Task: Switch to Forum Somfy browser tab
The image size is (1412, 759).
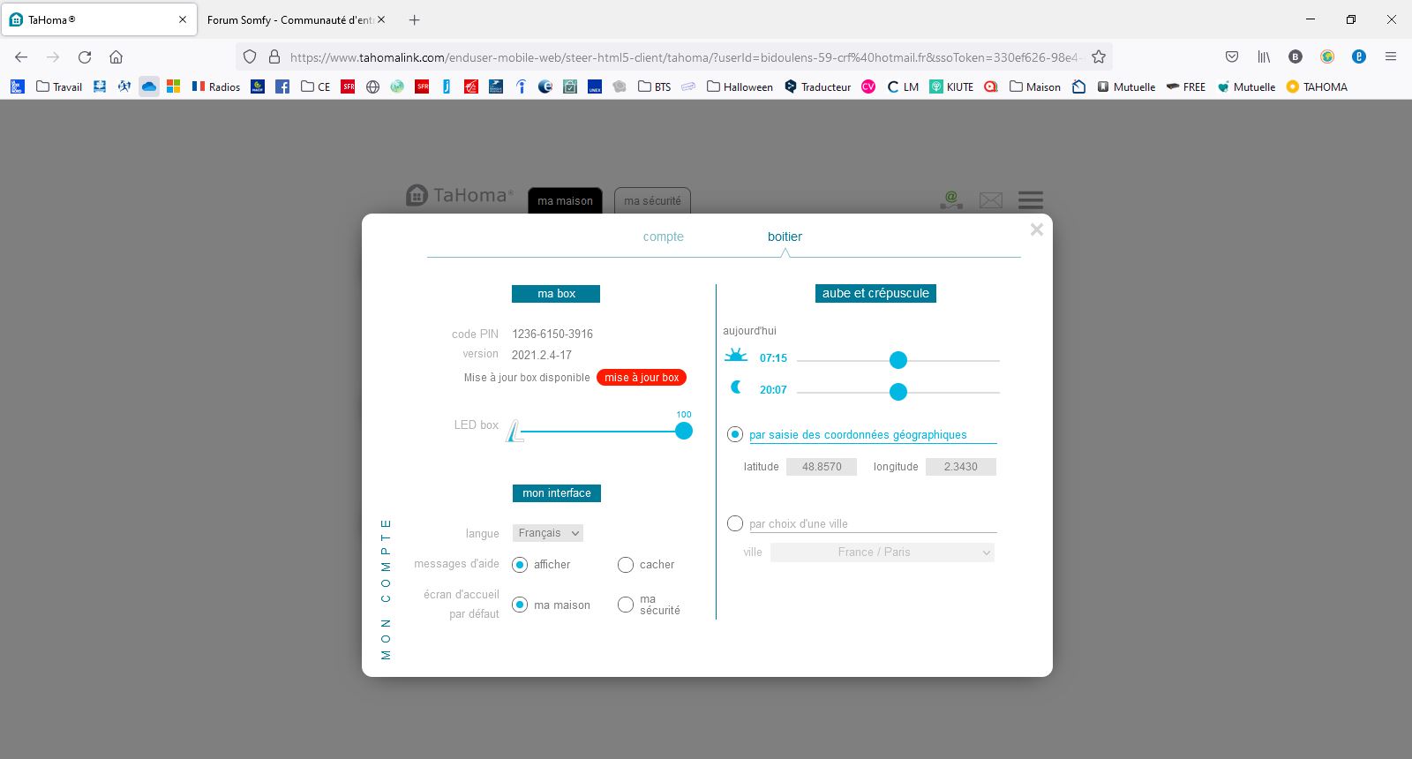Action: click(289, 19)
